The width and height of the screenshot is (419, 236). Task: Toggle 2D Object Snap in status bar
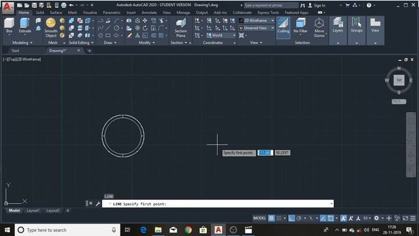[x=331, y=218]
